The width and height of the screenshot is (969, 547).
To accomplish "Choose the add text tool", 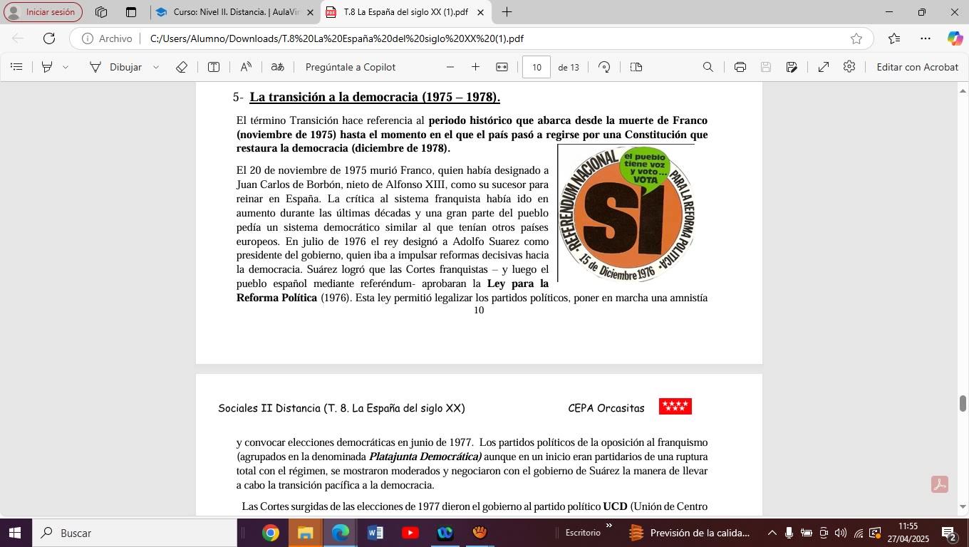I will coord(214,67).
